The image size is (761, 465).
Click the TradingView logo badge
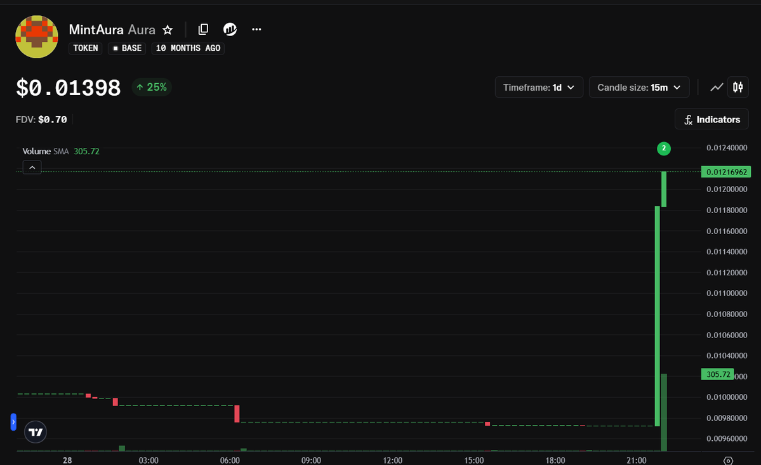pos(36,431)
